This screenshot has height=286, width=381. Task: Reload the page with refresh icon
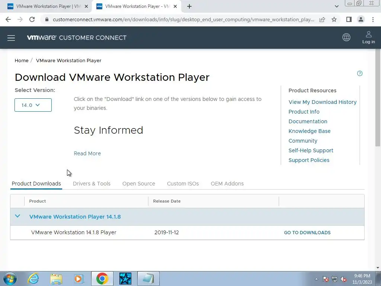point(32,19)
